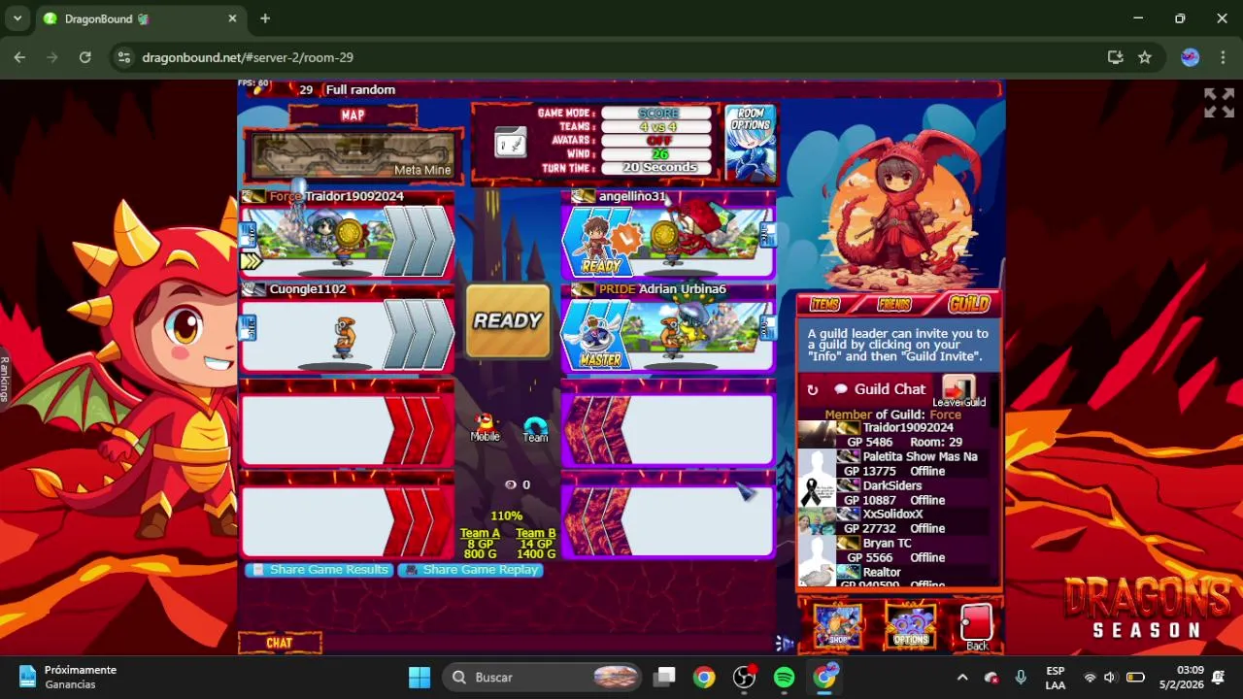Open the Rankings side tab

5,379
